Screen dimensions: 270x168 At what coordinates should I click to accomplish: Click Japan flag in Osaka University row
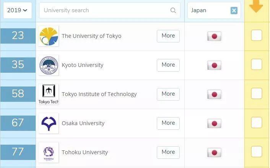[214, 124]
